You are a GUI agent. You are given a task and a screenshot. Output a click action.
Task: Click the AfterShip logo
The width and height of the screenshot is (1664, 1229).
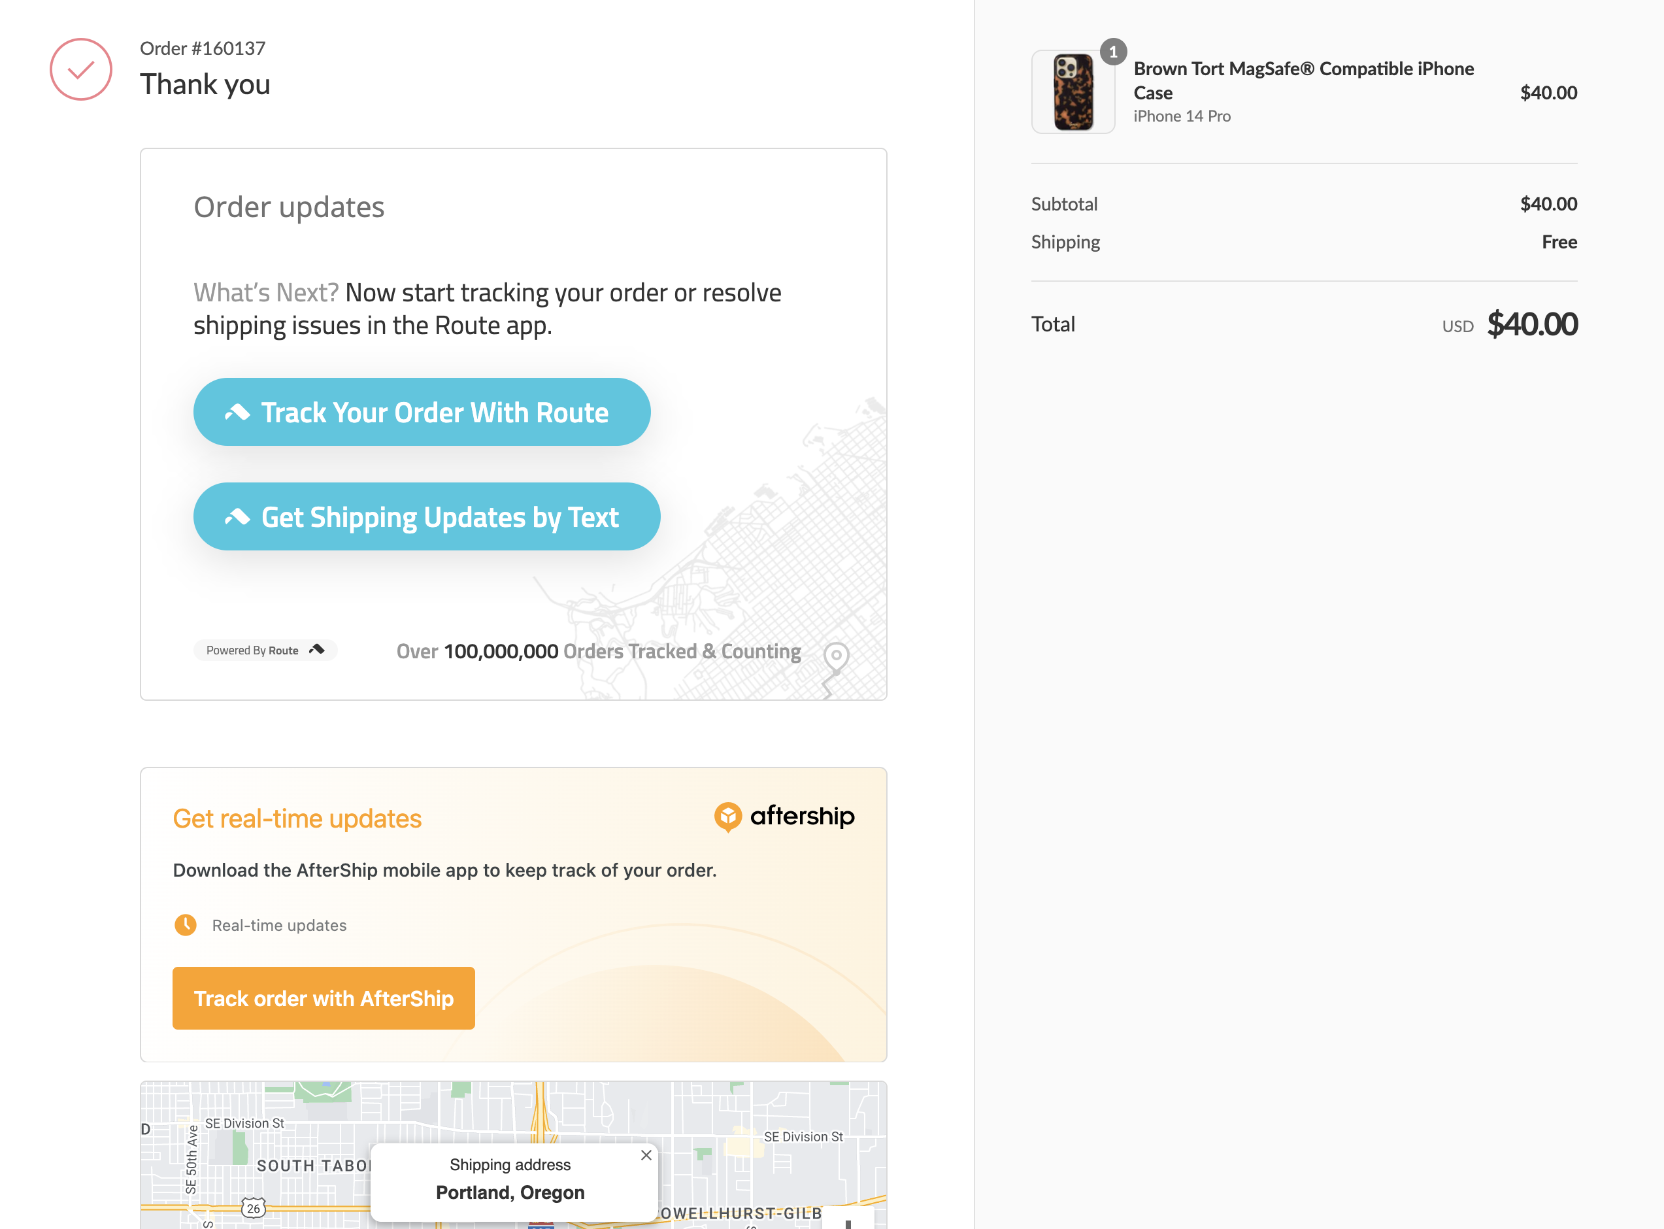[784, 817]
